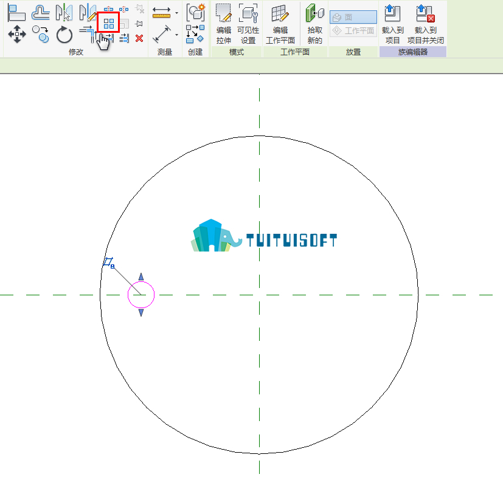Click the 族编辑器 panel label
The height and width of the screenshot is (477, 503).
point(413,52)
